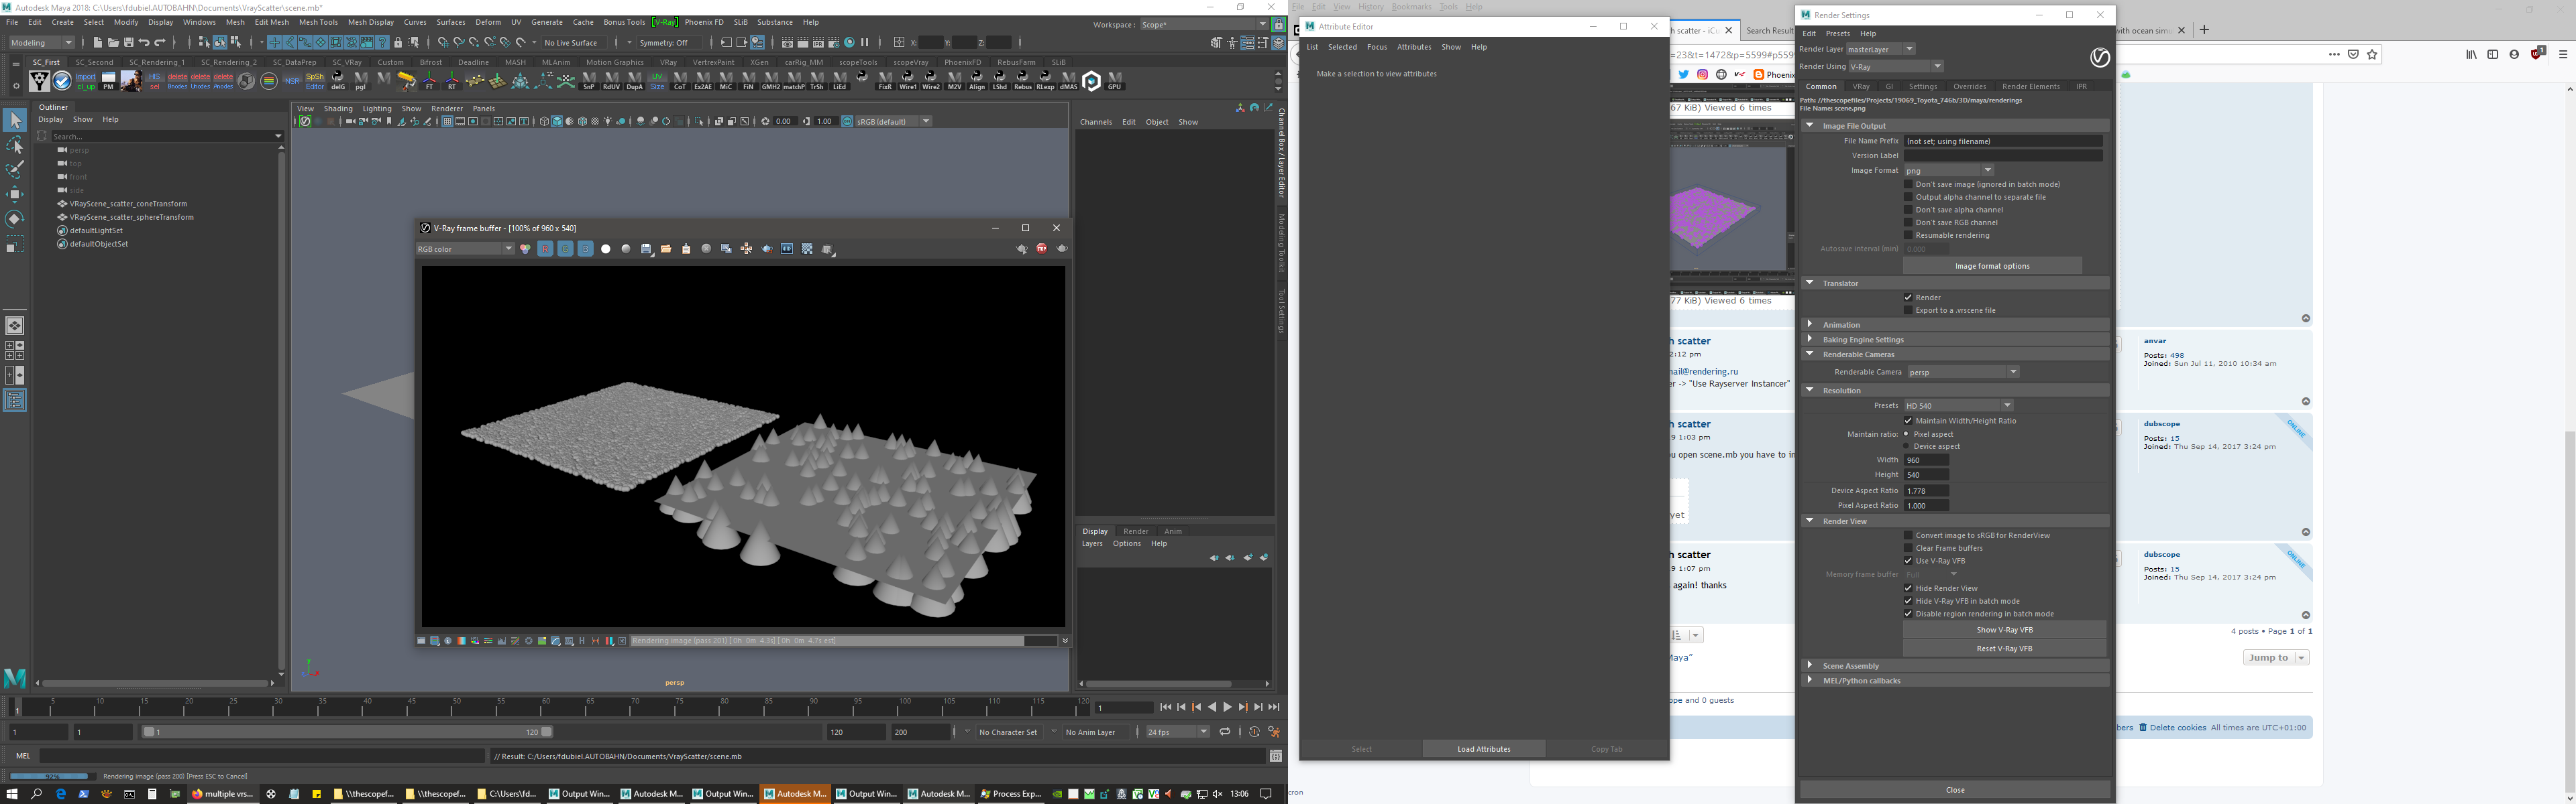Uncheck the 'Render' translator checkbox
2576x804 pixels.
click(1908, 297)
